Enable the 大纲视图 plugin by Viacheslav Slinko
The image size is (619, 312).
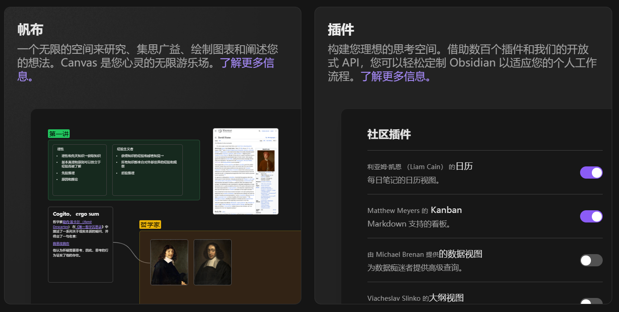591,304
